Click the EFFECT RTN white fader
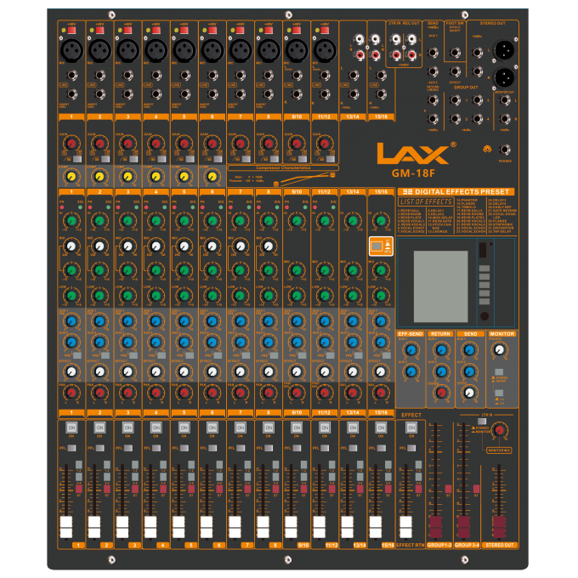 point(405,527)
